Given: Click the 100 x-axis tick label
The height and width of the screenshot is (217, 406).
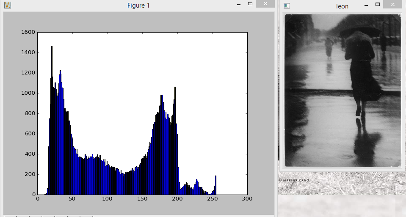Looking at the screenshot, I should click(107, 199).
